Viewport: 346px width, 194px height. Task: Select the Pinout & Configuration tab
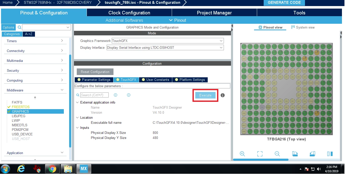(44, 13)
